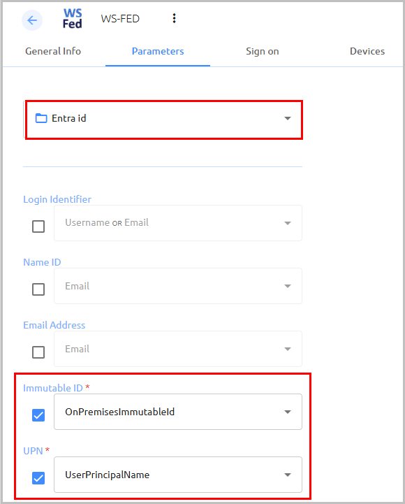Click the WS-FED application title

click(x=120, y=19)
